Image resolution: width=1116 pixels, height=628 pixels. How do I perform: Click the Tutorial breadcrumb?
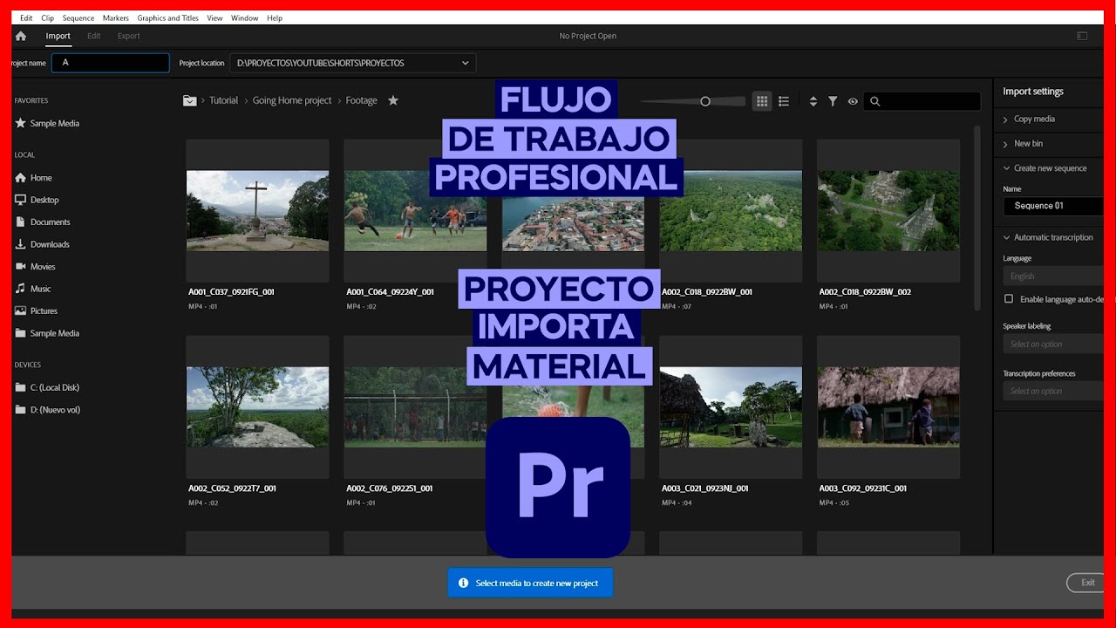[223, 100]
